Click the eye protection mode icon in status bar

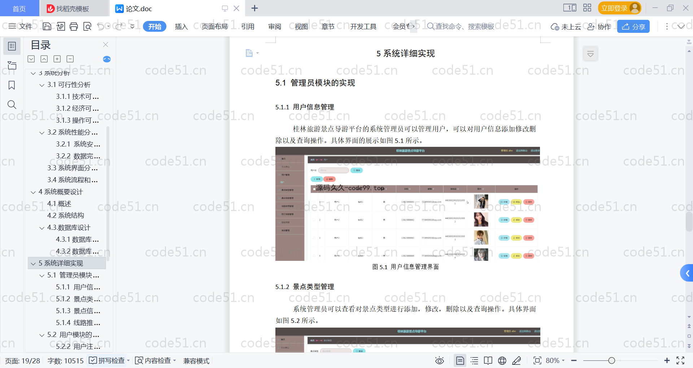point(439,360)
